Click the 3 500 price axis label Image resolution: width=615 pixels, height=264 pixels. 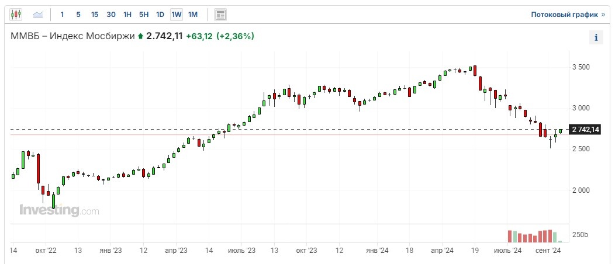[582, 67]
